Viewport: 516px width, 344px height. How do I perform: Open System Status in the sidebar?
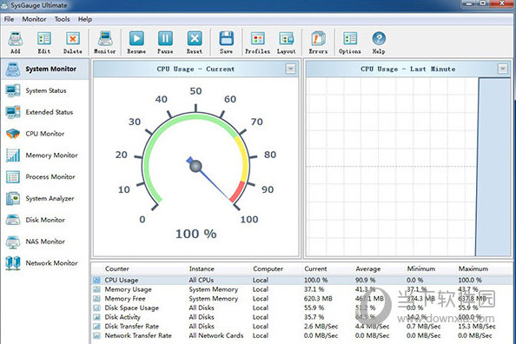[45, 90]
